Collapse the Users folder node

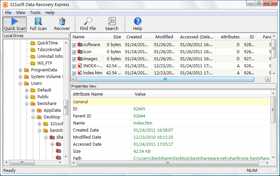pyautogui.click(x=21, y=83)
